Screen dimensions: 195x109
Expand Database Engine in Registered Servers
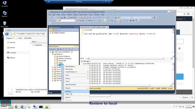50,33
